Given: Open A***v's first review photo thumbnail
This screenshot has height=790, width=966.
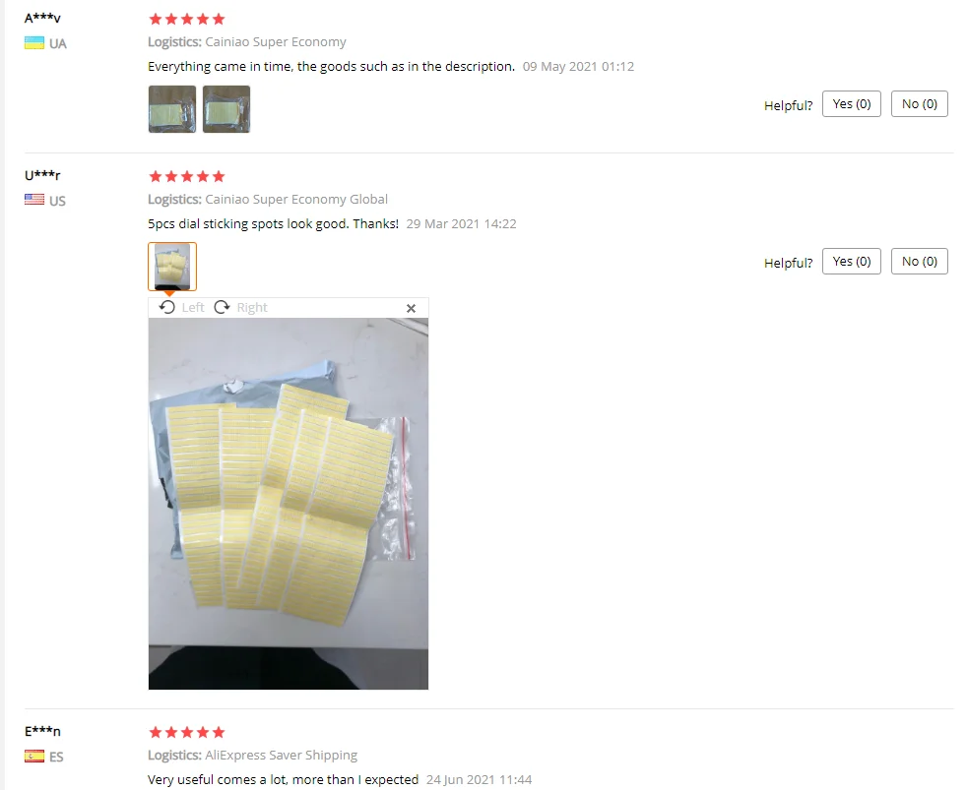Looking at the screenshot, I should pos(172,109).
